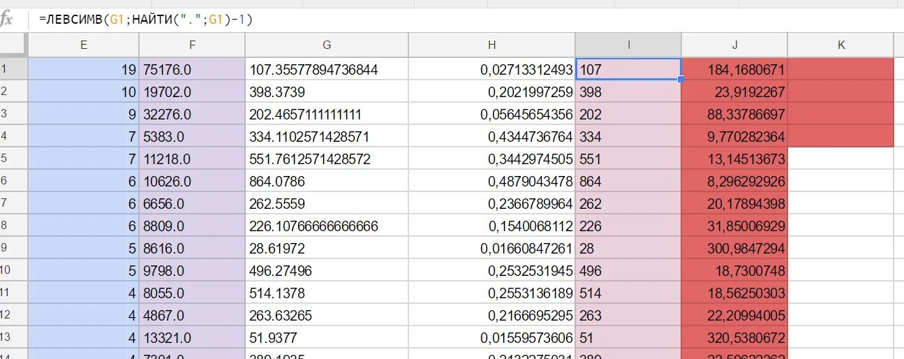
Task: Click cell containing 496.27496
Action: pos(327,270)
